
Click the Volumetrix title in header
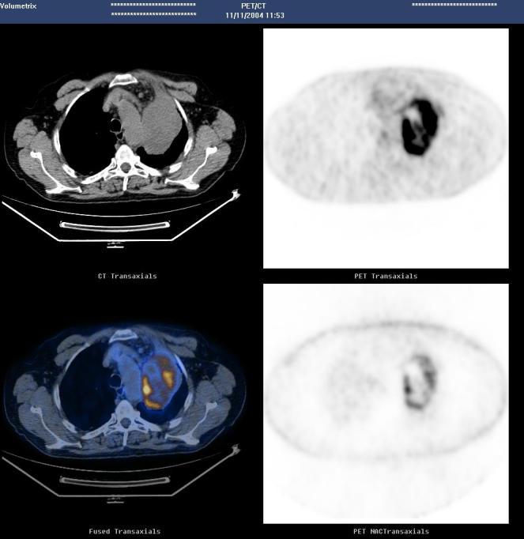coord(19,6)
